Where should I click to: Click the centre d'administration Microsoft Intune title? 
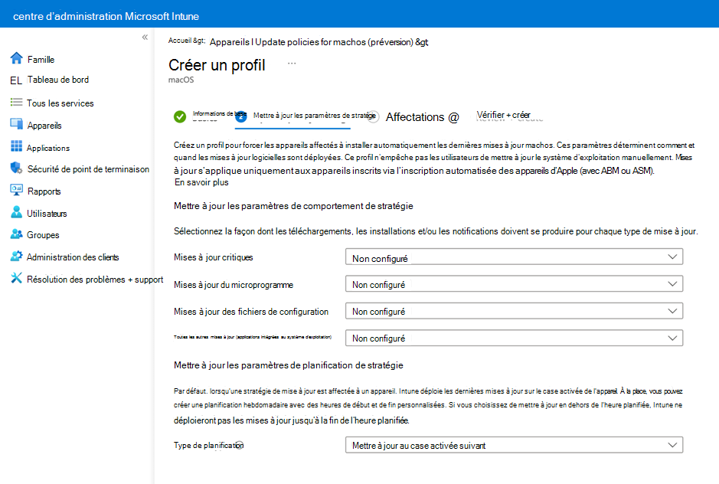[x=106, y=17]
